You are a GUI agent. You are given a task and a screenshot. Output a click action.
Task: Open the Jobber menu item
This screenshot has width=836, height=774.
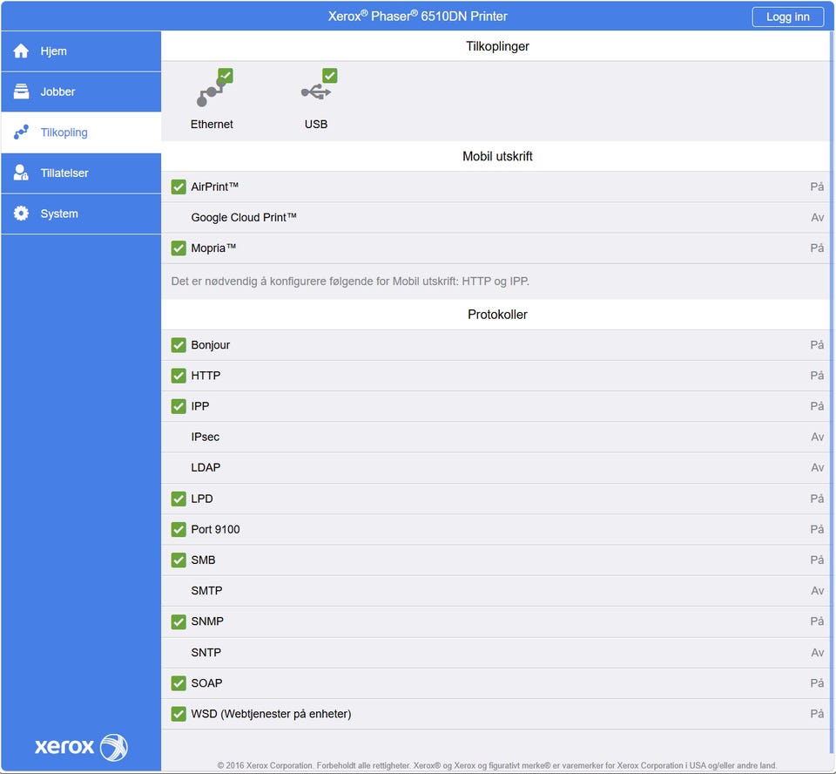[81, 92]
